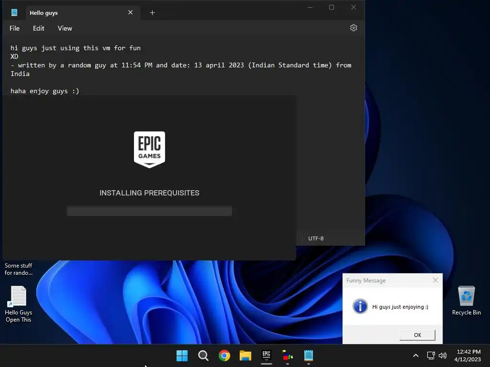Open volume tray icon
The image size is (490, 367).
click(x=443, y=356)
